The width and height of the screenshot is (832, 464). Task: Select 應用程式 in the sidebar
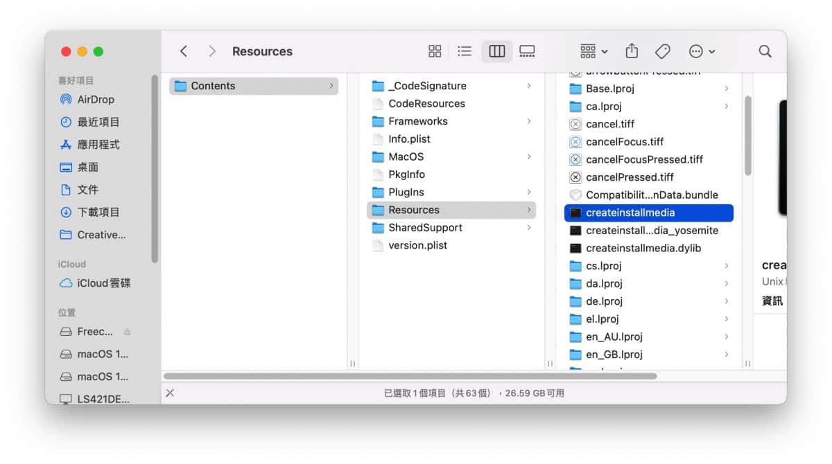point(98,145)
